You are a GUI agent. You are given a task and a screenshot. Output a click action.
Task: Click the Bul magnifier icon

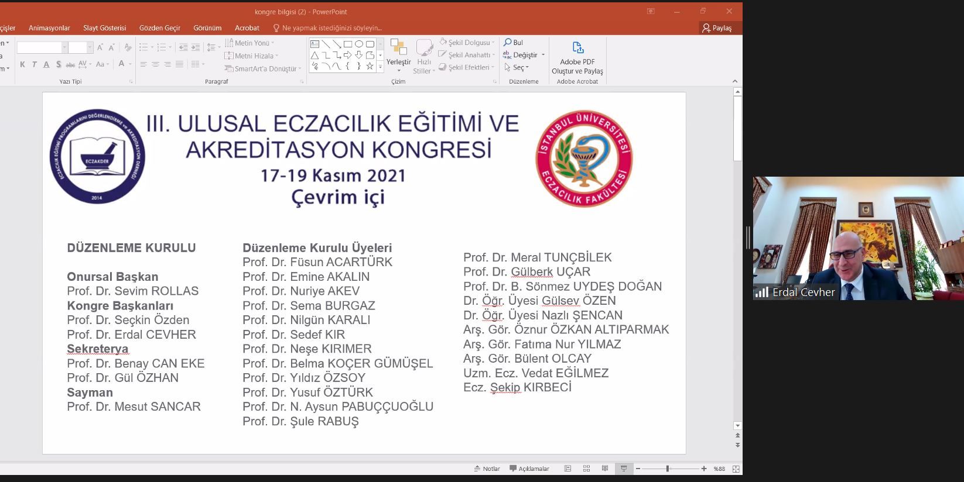click(507, 43)
